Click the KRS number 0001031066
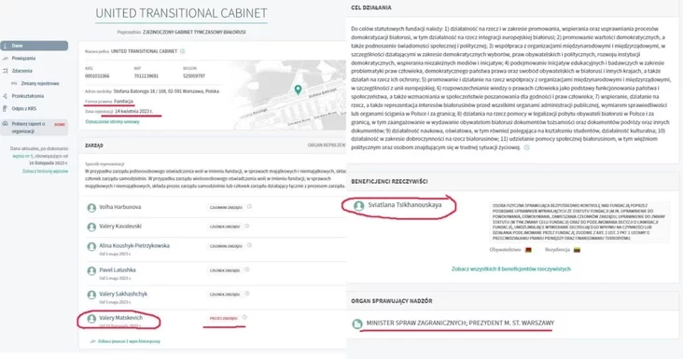 (97, 76)
